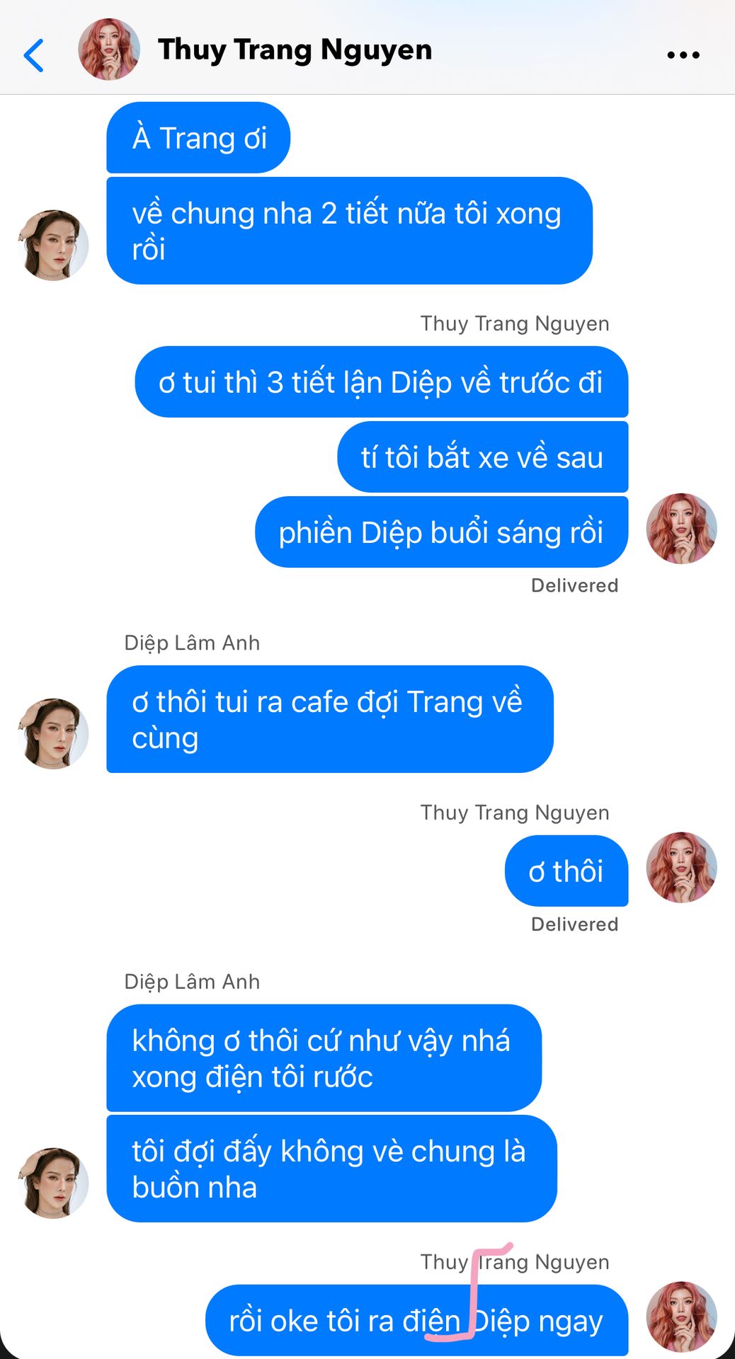Tap the blue back arrow
This screenshot has height=1359, width=735.
pyautogui.click(x=34, y=55)
